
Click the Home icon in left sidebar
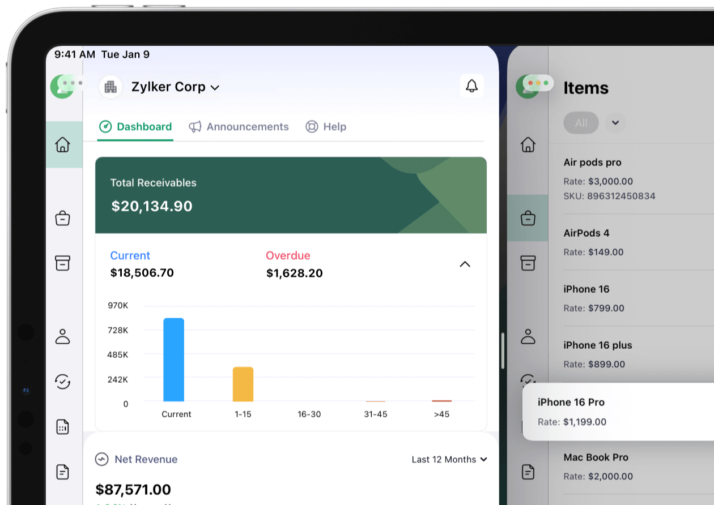click(x=62, y=144)
